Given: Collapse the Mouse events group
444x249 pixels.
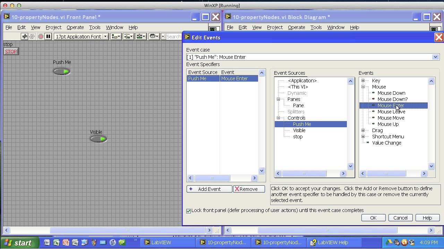Looking at the screenshot, I should (363, 86).
